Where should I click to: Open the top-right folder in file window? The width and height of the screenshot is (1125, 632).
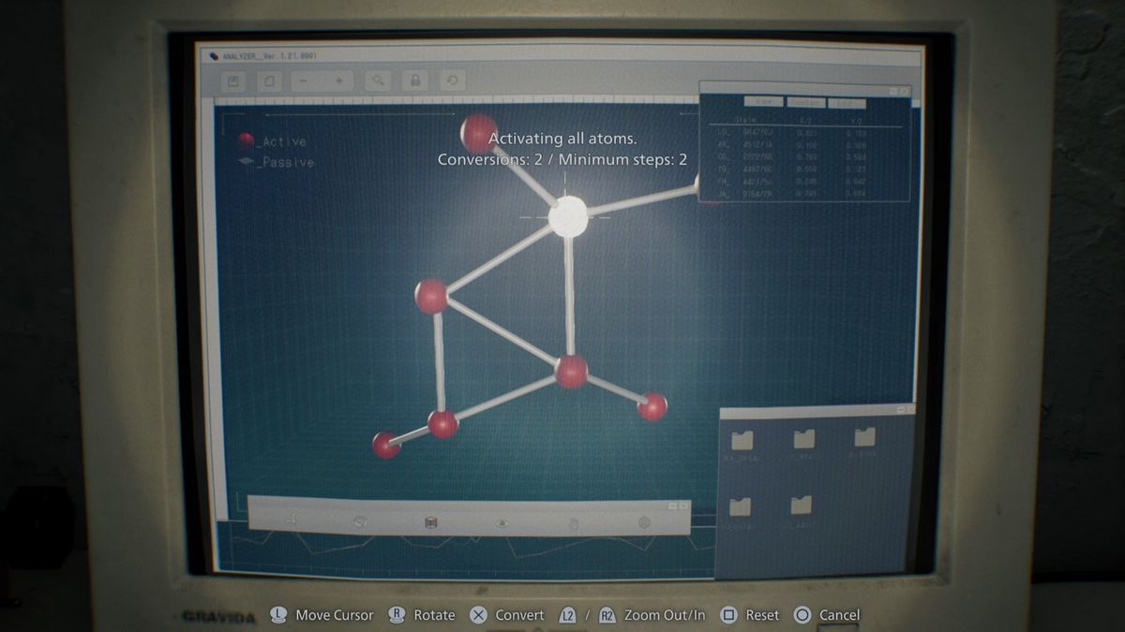(x=864, y=437)
